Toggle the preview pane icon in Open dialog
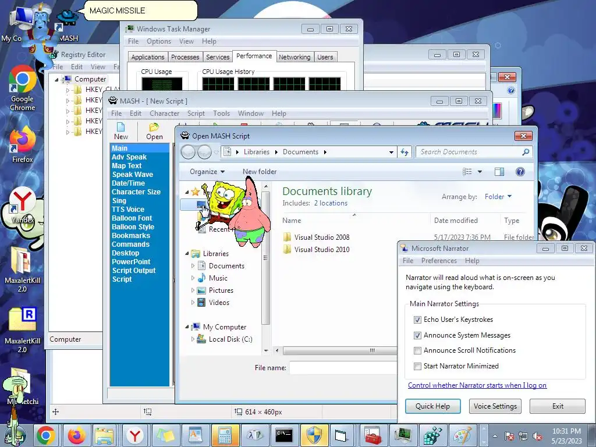Image resolution: width=596 pixels, height=447 pixels. coord(499,172)
